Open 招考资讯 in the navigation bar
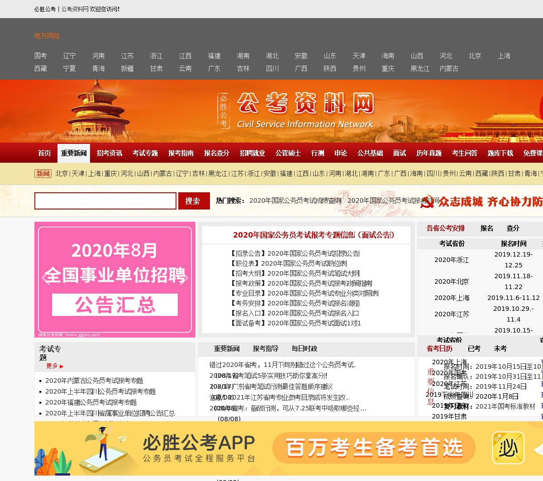Viewport: 543px width, 481px height. point(109,153)
